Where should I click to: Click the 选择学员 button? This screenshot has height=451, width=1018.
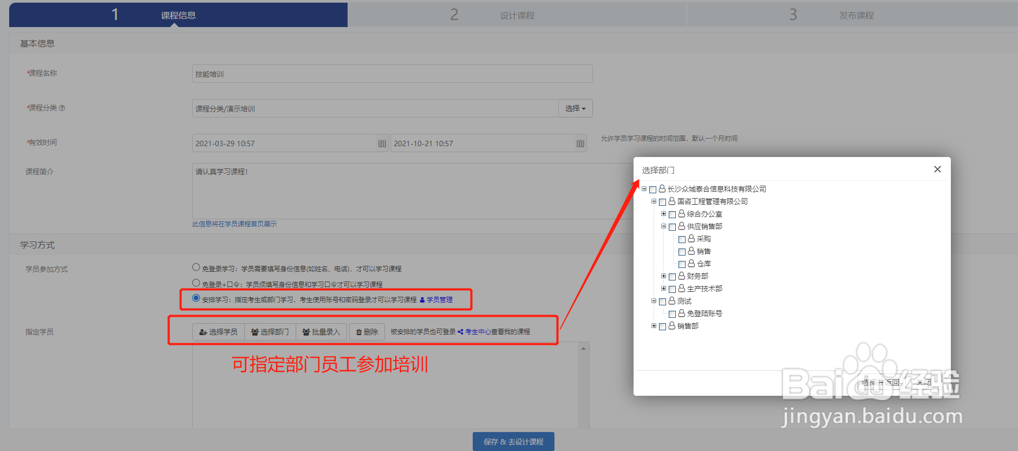[x=218, y=332]
